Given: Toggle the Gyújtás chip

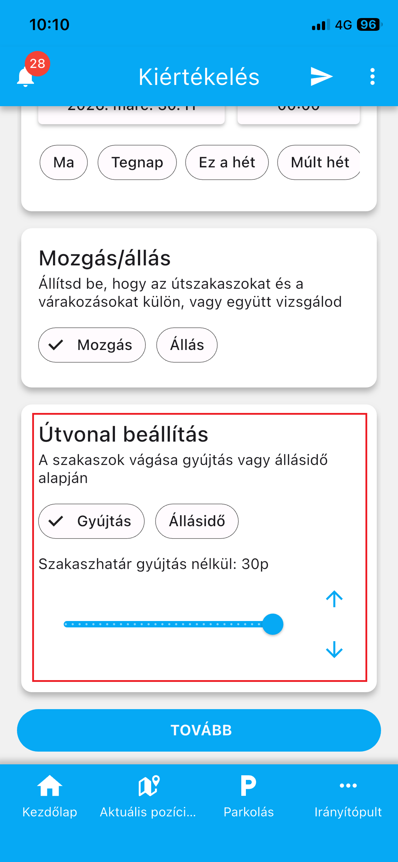Looking at the screenshot, I should [x=91, y=521].
